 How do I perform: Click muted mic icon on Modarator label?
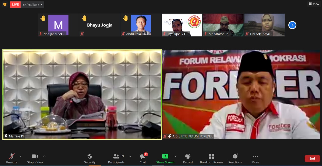click(x=206, y=34)
